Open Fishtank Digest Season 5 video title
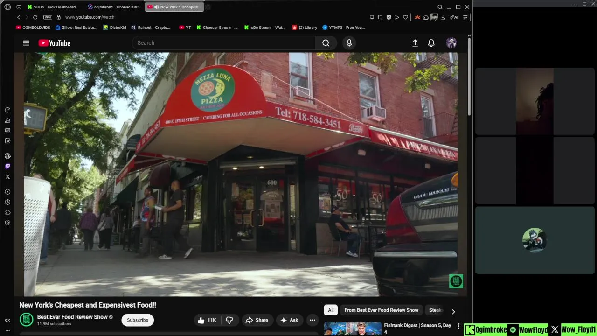This screenshot has width=597, height=336. tap(417, 329)
